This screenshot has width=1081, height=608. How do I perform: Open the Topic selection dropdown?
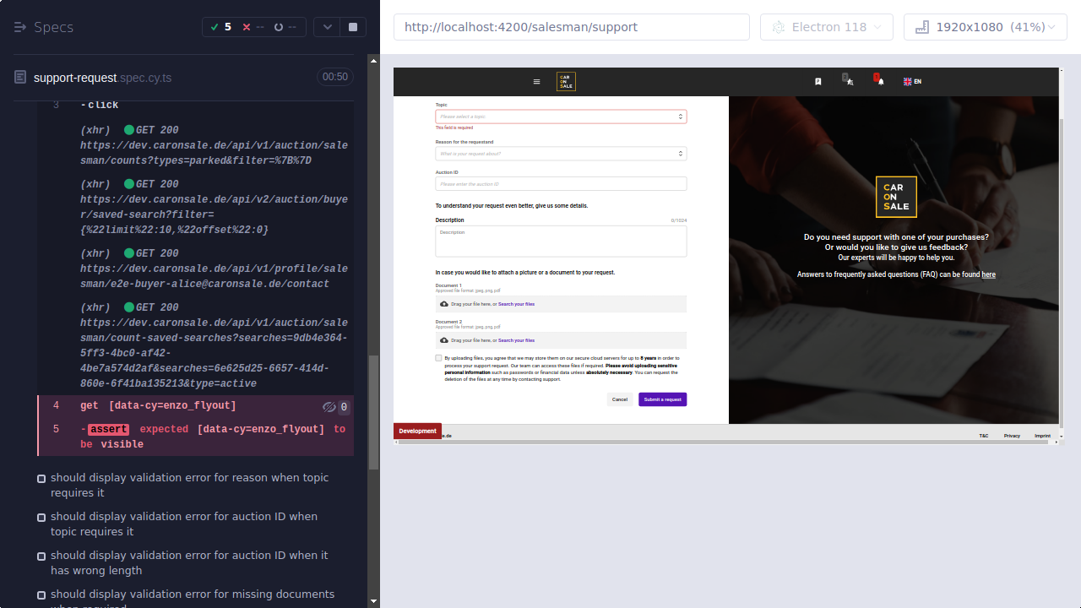(560, 116)
